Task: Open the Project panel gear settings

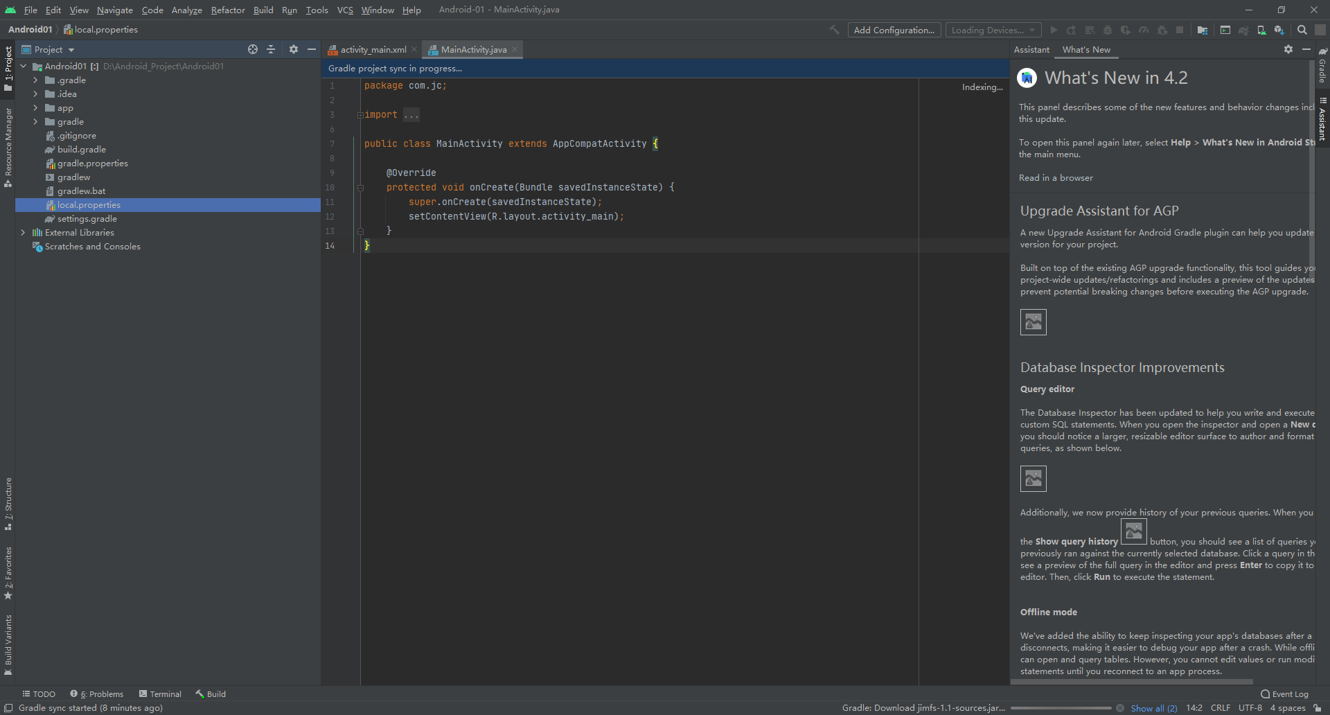Action: click(x=294, y=49)
